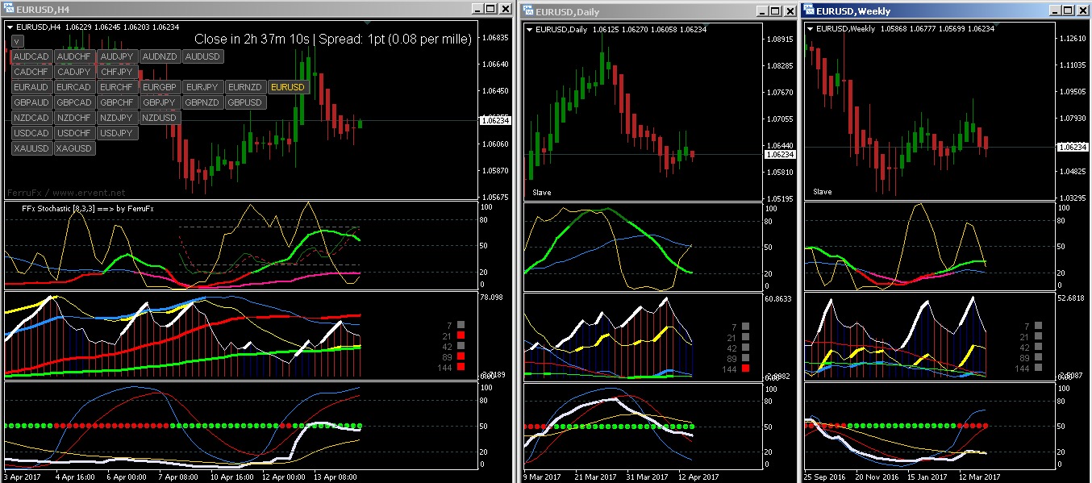The width and height of the screenshot is (1092, 483).
Task: Open the USDJPY pair
Action: [x=118, y=133]
